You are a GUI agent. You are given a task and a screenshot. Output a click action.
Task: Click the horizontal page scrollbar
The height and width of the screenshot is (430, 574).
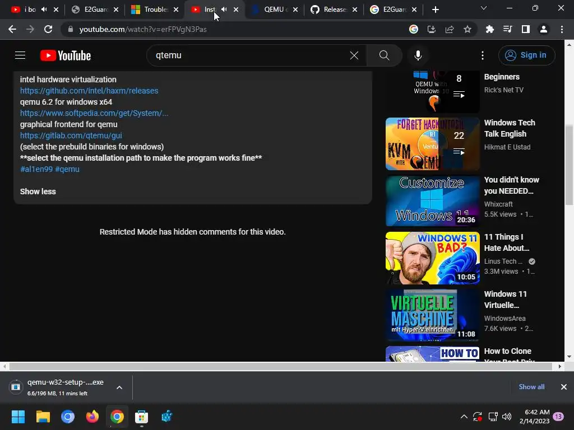(280, 366)
